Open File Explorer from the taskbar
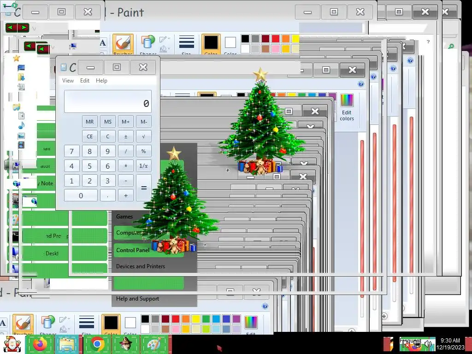Screen dimensions: 472x354 pyautogui.click(x=66, y=344)
